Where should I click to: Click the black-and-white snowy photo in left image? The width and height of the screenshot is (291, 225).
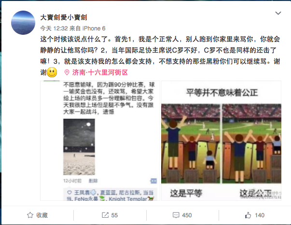click(79, 147)
